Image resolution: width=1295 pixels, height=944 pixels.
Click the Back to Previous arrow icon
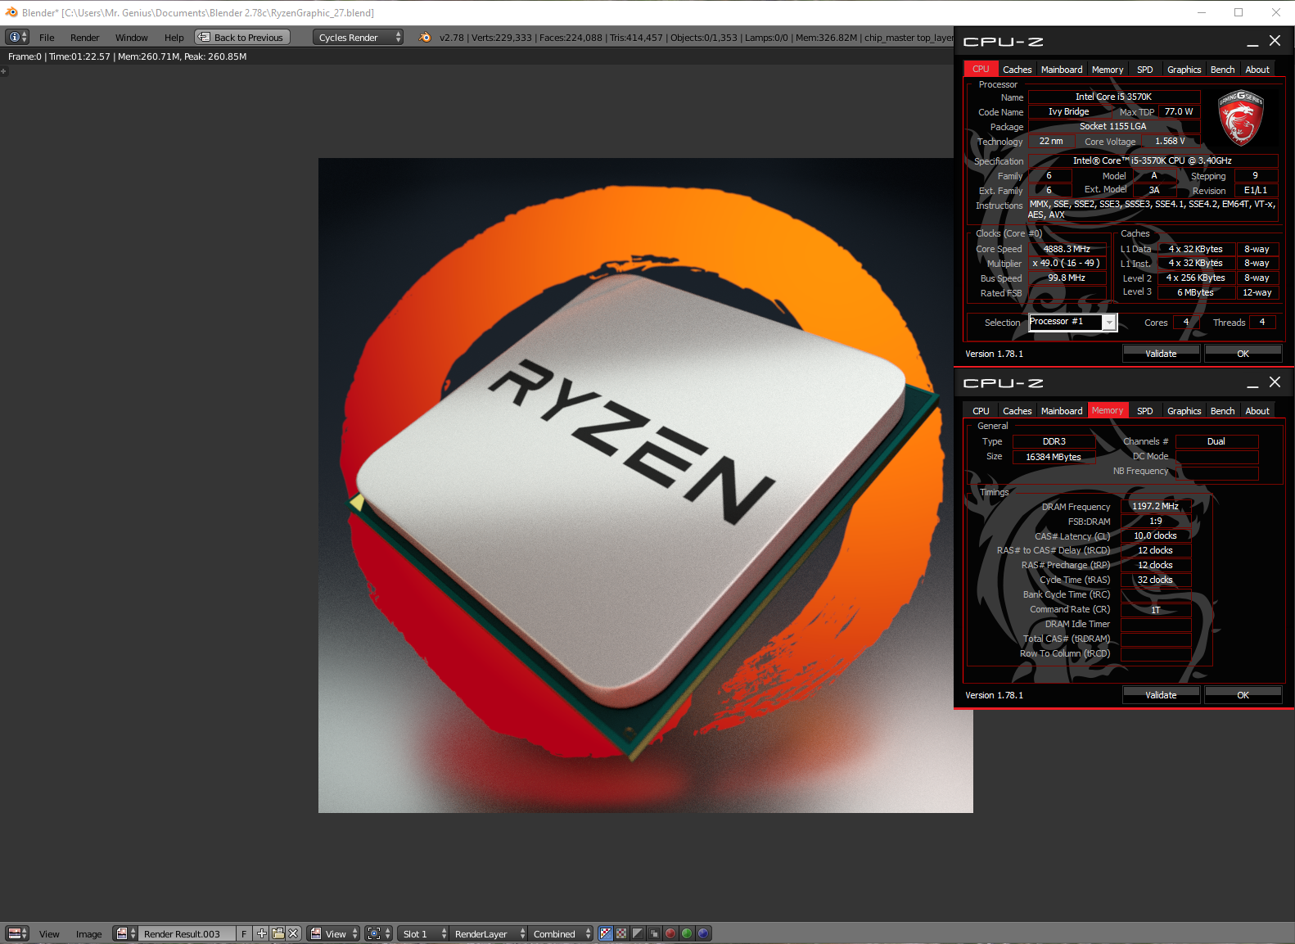204,37
